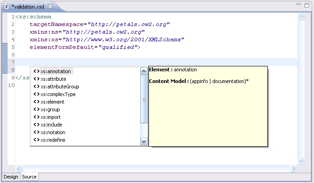Select xs:redefine in the suggestion list

point(52,140)
